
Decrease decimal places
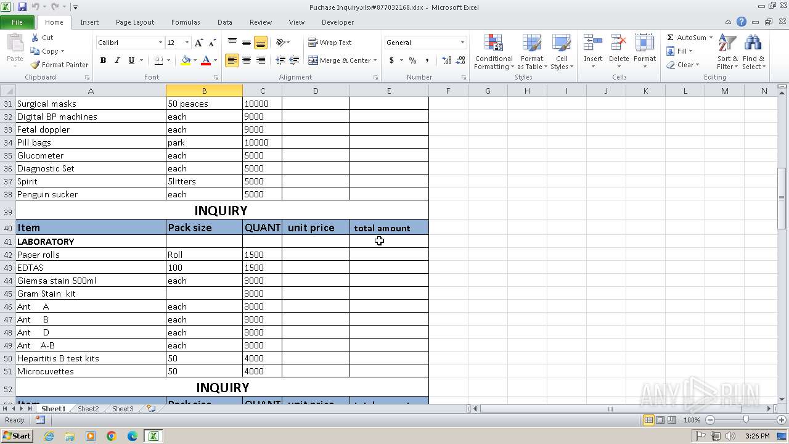[461, 60]
